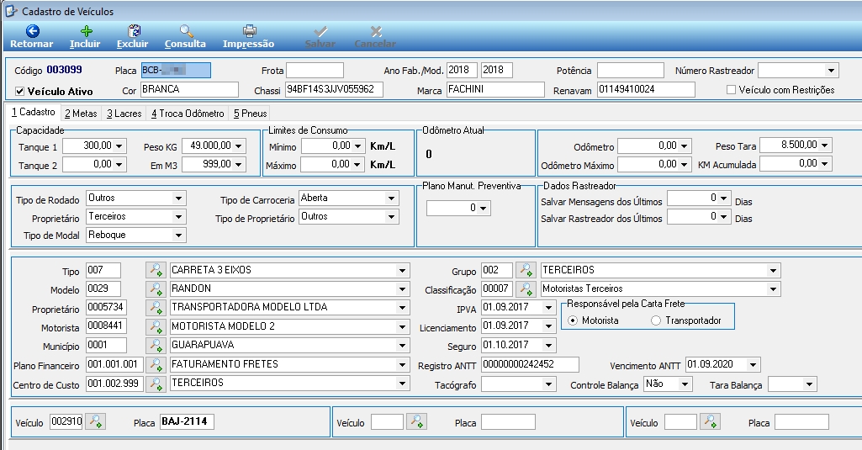Open the lookup icon next to Centro de Custo
The image size is (862, 450).
click(156, 384)
